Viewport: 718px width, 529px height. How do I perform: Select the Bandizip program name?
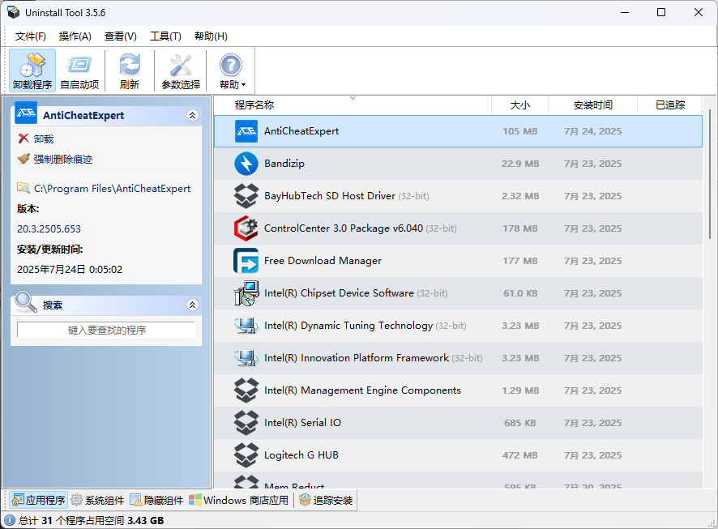[284, 164]
